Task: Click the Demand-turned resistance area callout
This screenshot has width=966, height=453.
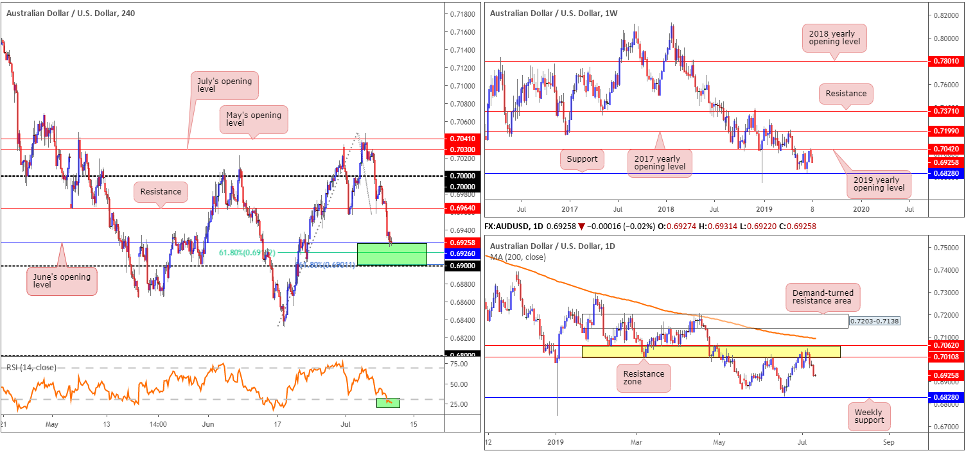Action: (823, 296)
